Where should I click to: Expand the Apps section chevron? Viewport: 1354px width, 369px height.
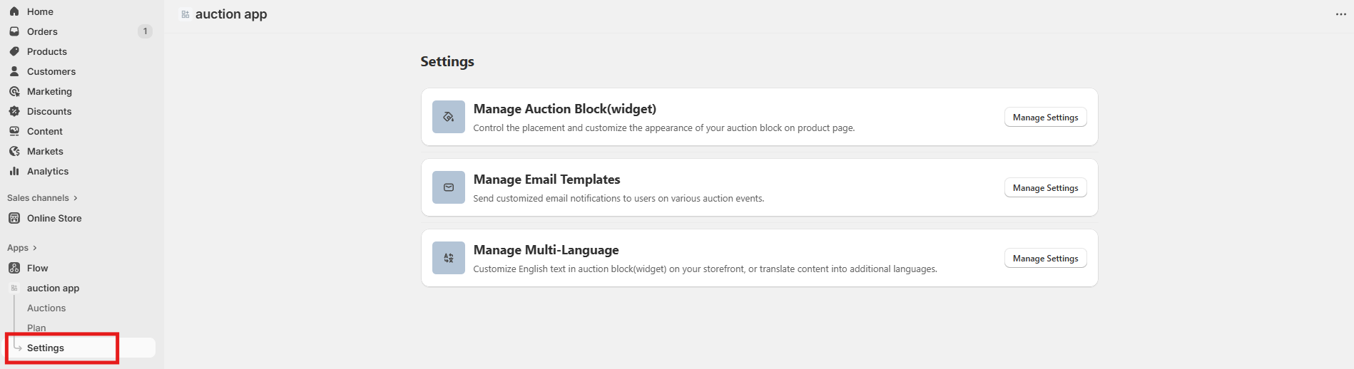(x=35, y=248)
